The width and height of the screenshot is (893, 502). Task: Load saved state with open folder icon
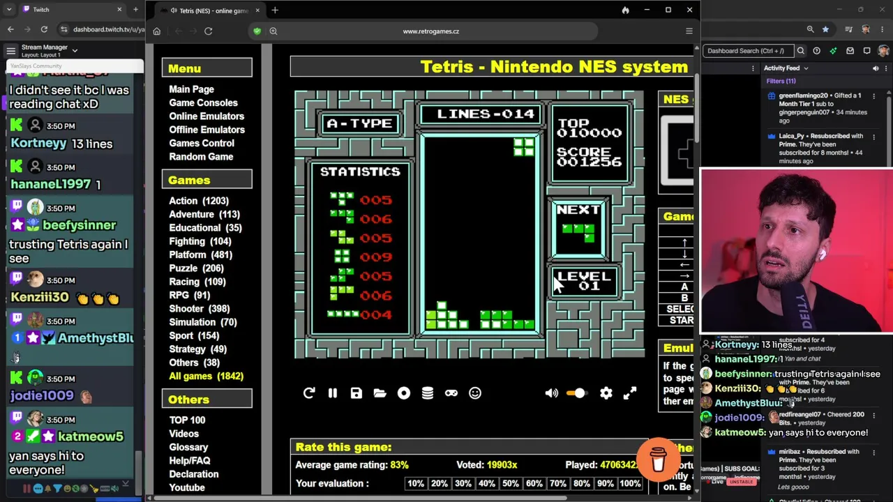[380, 393]
